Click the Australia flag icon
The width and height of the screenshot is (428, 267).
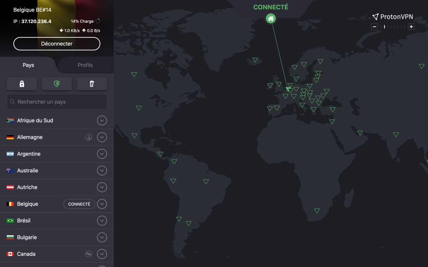click(10, 171)
